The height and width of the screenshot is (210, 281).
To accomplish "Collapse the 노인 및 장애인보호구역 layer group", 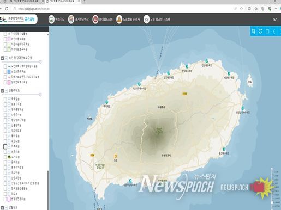I will pyautogui.click(x=7, y=58).
